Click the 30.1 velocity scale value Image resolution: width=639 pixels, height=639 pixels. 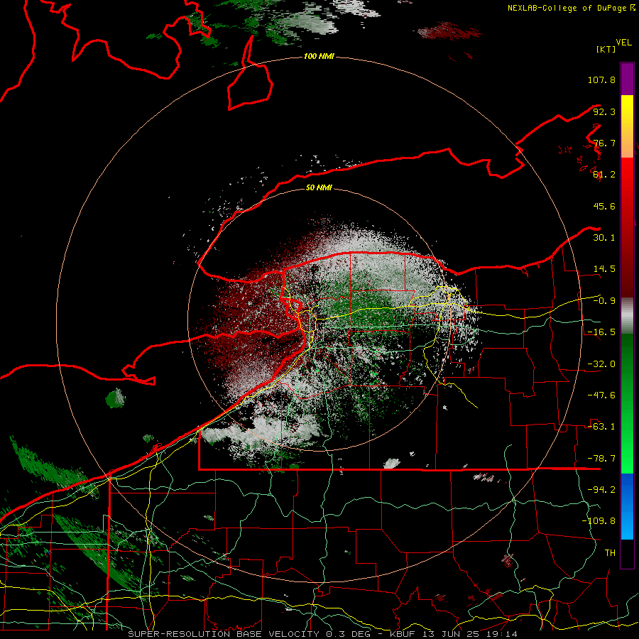(604, 238)
